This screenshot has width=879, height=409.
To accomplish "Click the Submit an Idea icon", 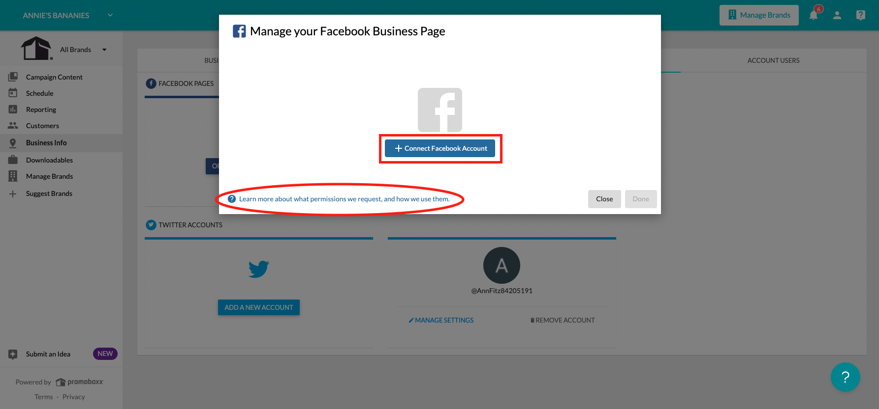I will click(x=13, y=354).
